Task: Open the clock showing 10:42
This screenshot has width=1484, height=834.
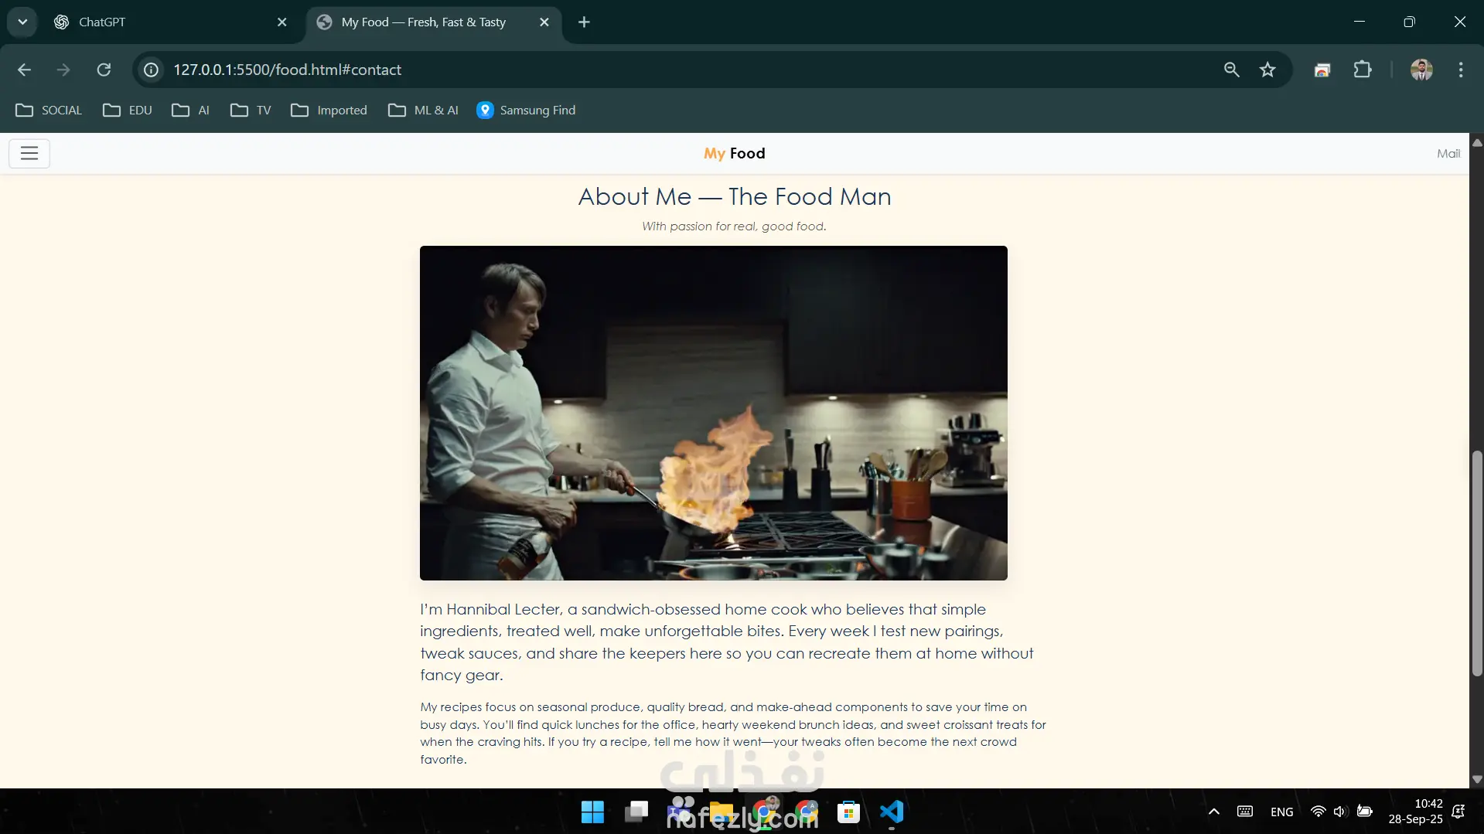Action: pos(1415,812)
